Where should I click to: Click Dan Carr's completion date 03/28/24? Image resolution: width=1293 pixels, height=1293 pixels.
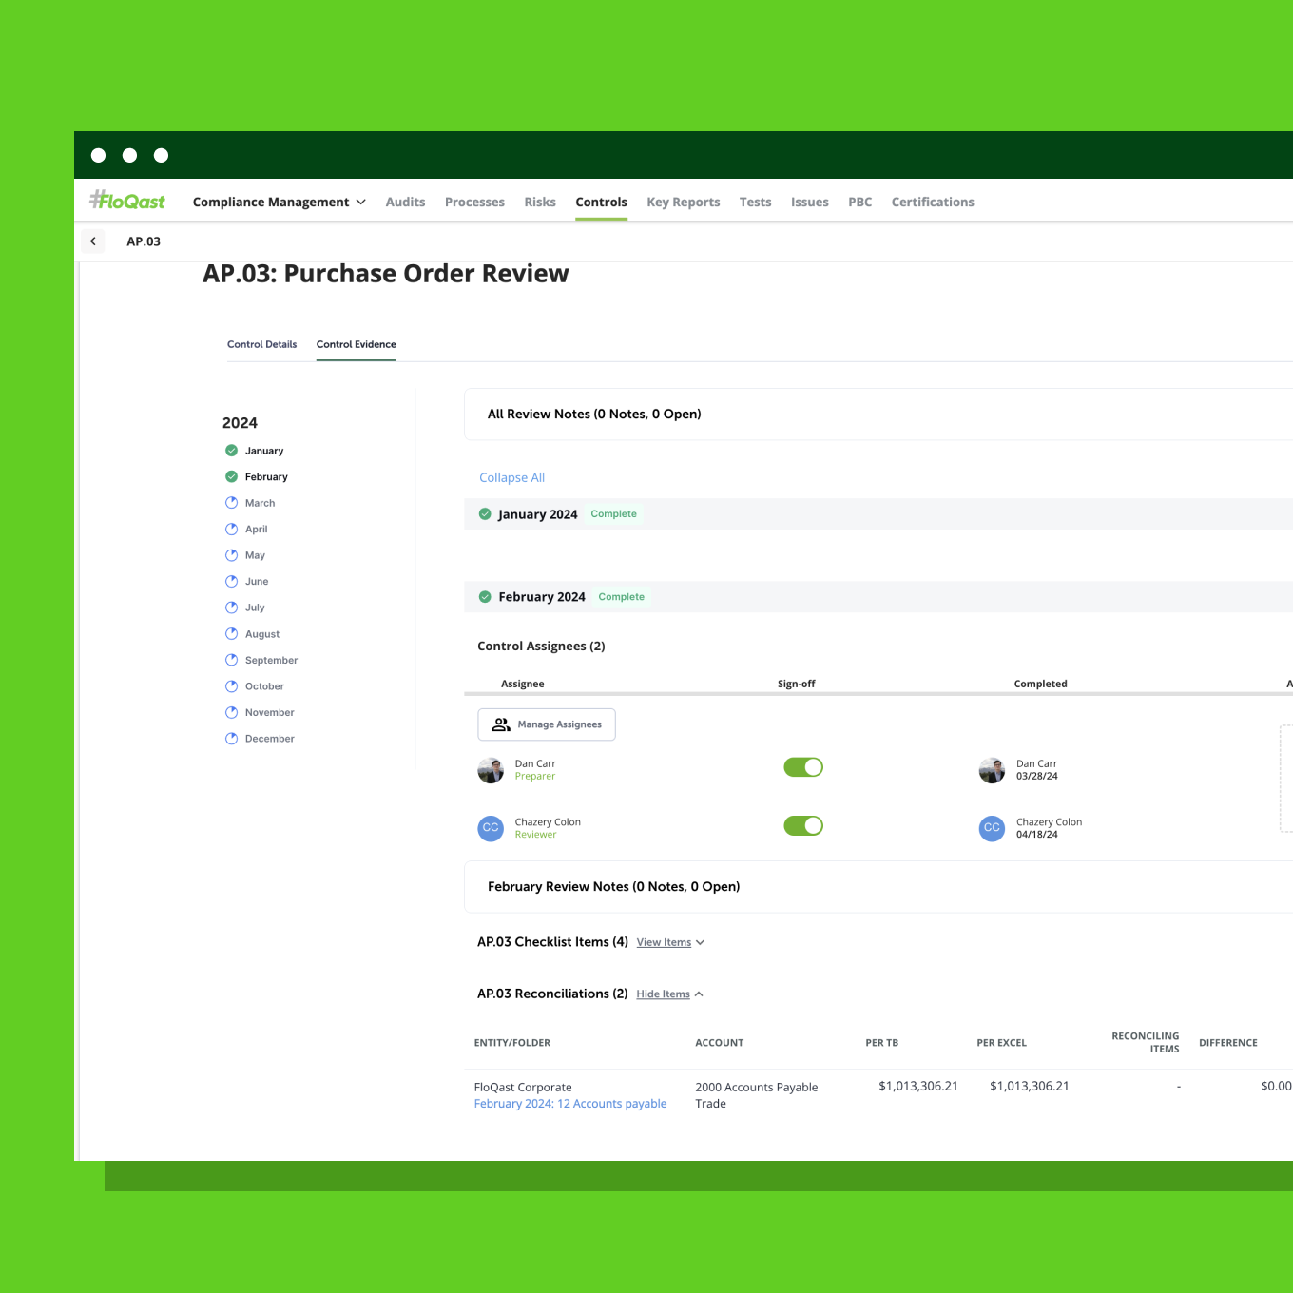[1037, 776]
